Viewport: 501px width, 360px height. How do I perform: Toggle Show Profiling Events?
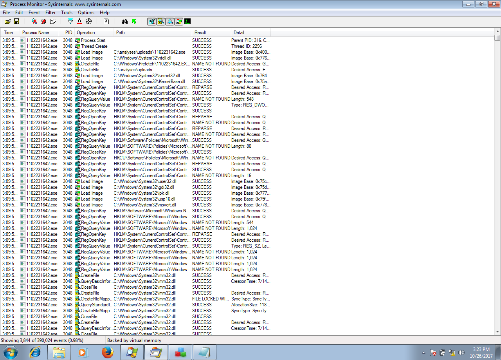click(x=187, y=22)
